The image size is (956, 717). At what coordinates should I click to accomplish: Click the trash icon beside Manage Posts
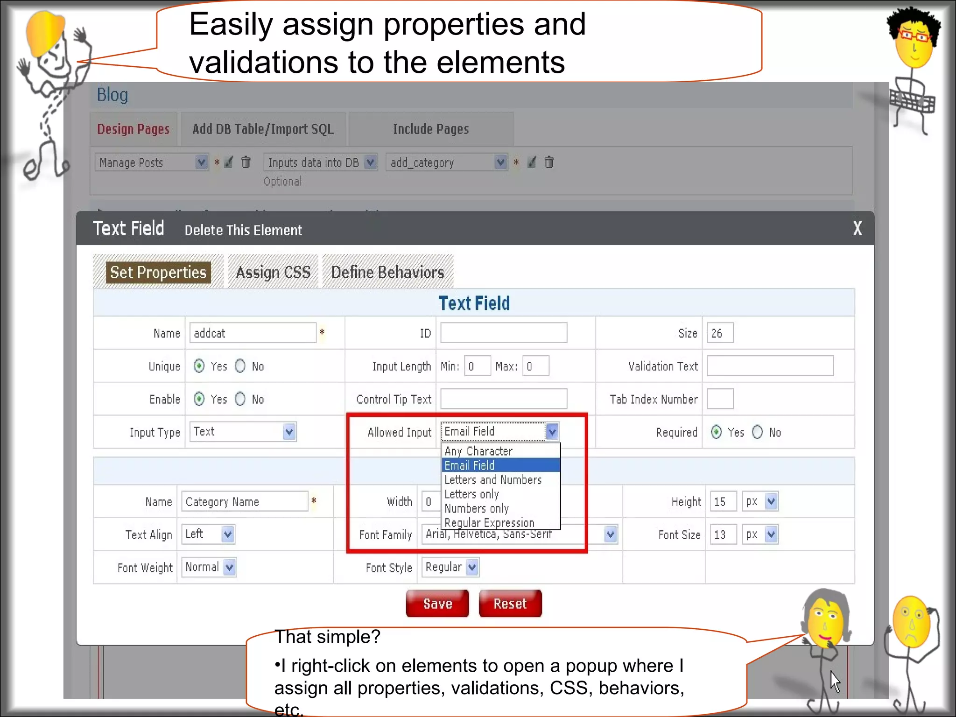click(246, 162)
